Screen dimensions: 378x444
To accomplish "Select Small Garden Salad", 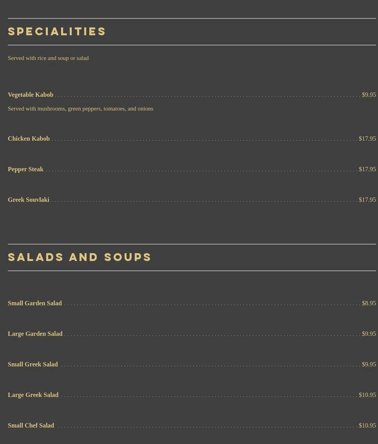I will 35,303.
